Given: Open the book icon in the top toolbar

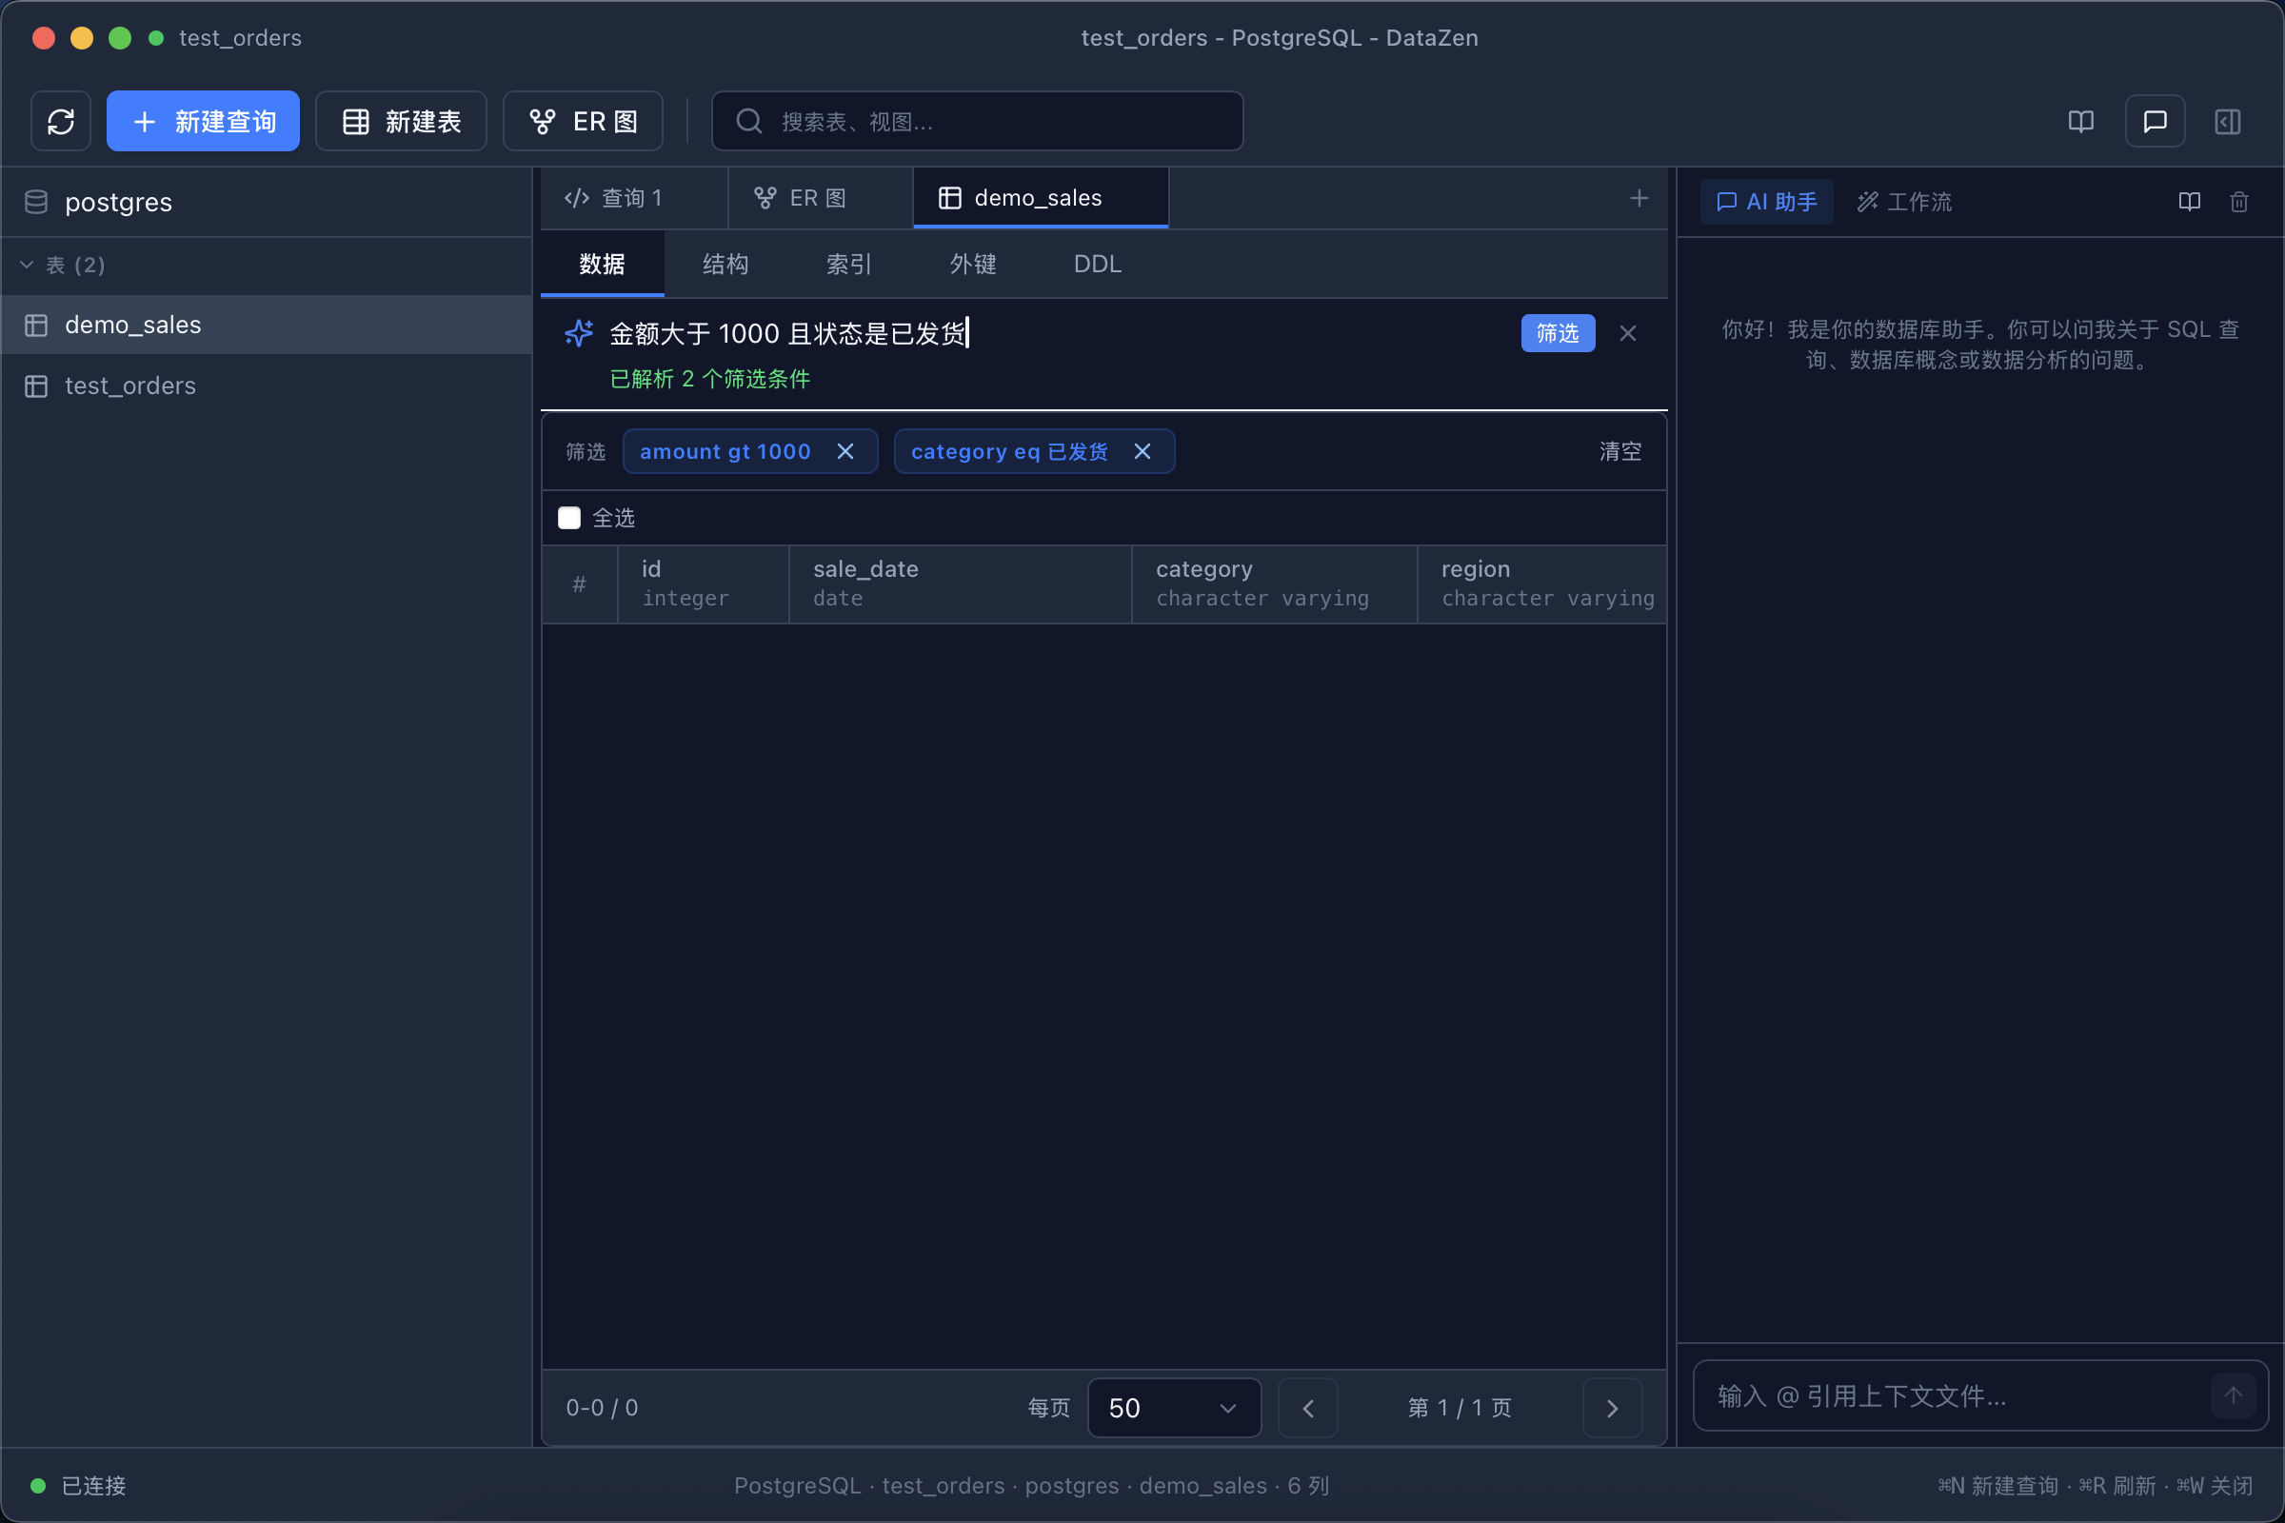Looking at the screenshot, I should tap(2080, 122).
